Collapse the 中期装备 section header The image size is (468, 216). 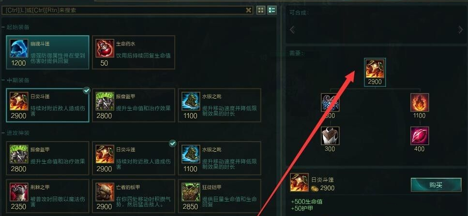[18, 80]
